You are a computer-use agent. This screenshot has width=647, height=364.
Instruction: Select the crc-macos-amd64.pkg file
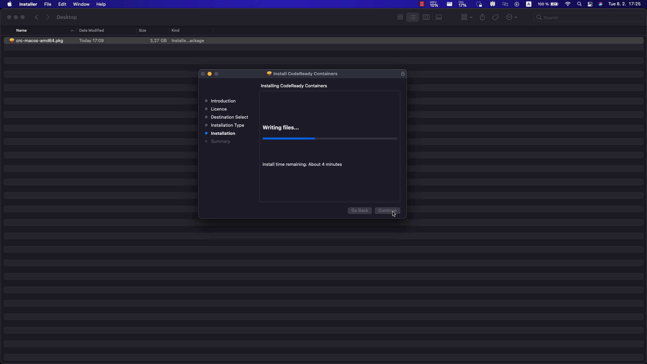(x=40, y=40)
